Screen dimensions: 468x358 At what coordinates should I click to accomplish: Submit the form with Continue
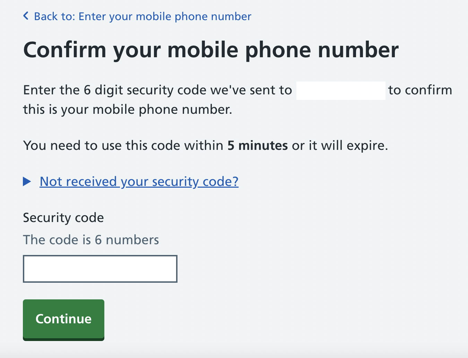point(63,319)
